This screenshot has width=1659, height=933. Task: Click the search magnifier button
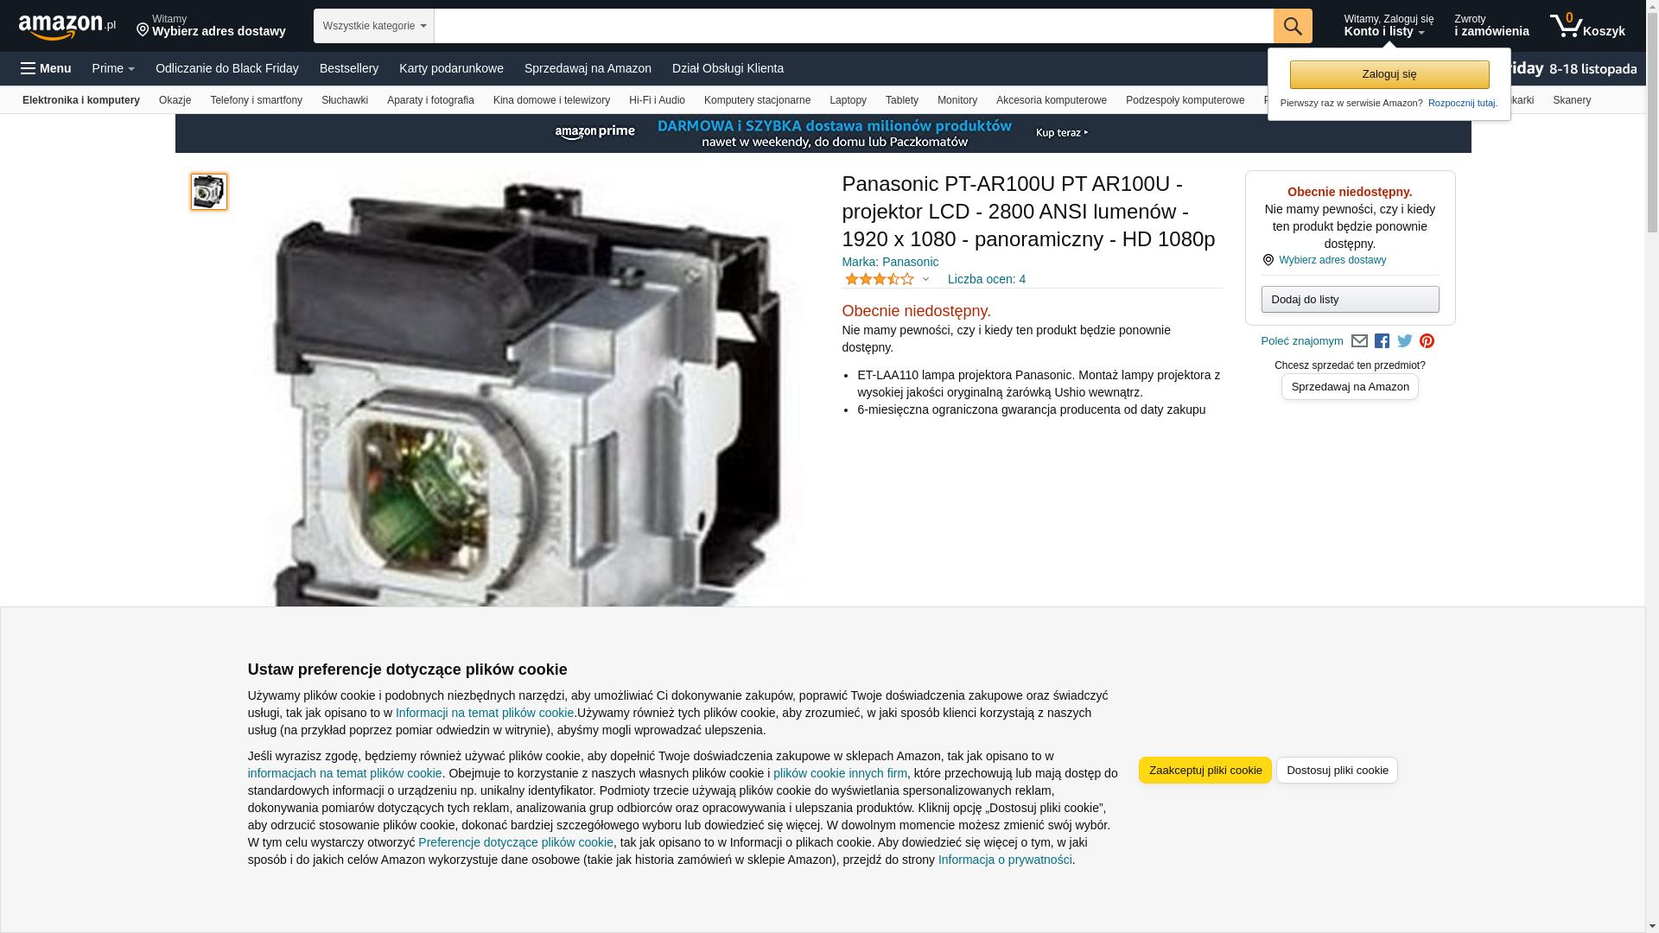click(x=1292, y=26)
